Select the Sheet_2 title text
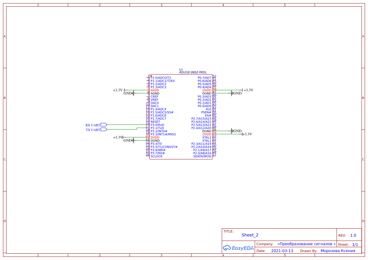Viewport: 368px width, 260px height. click(x=249, y=235)
